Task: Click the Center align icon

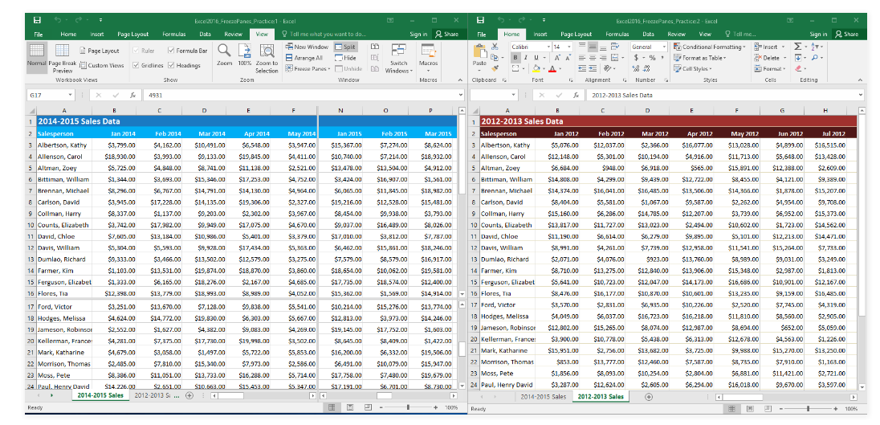Action: (593, 58)
